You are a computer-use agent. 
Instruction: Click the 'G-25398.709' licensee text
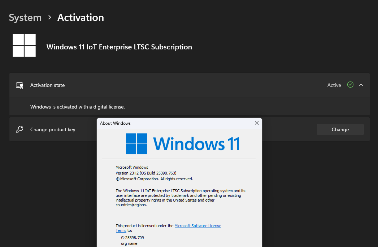click(132, 238)
